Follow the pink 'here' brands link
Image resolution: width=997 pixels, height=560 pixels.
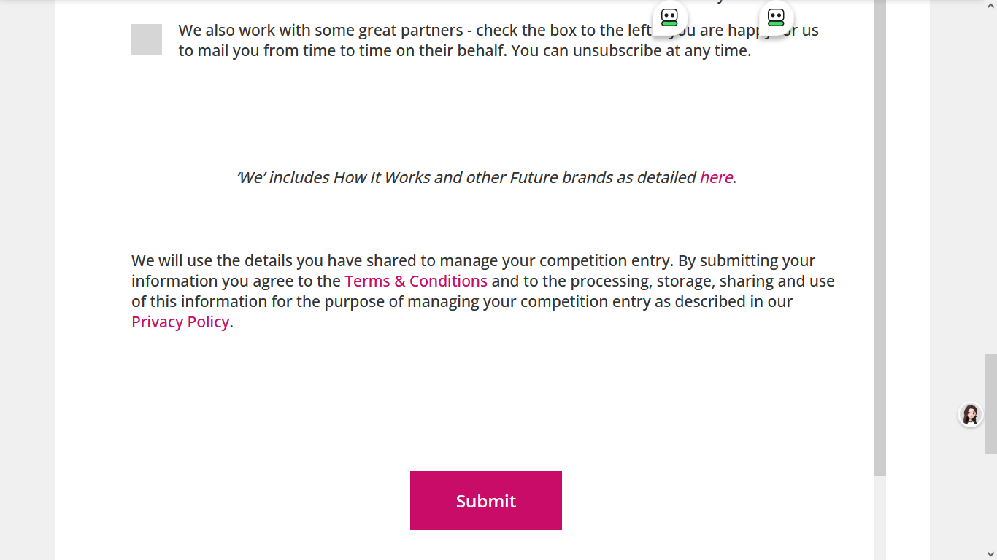[716, 177]
